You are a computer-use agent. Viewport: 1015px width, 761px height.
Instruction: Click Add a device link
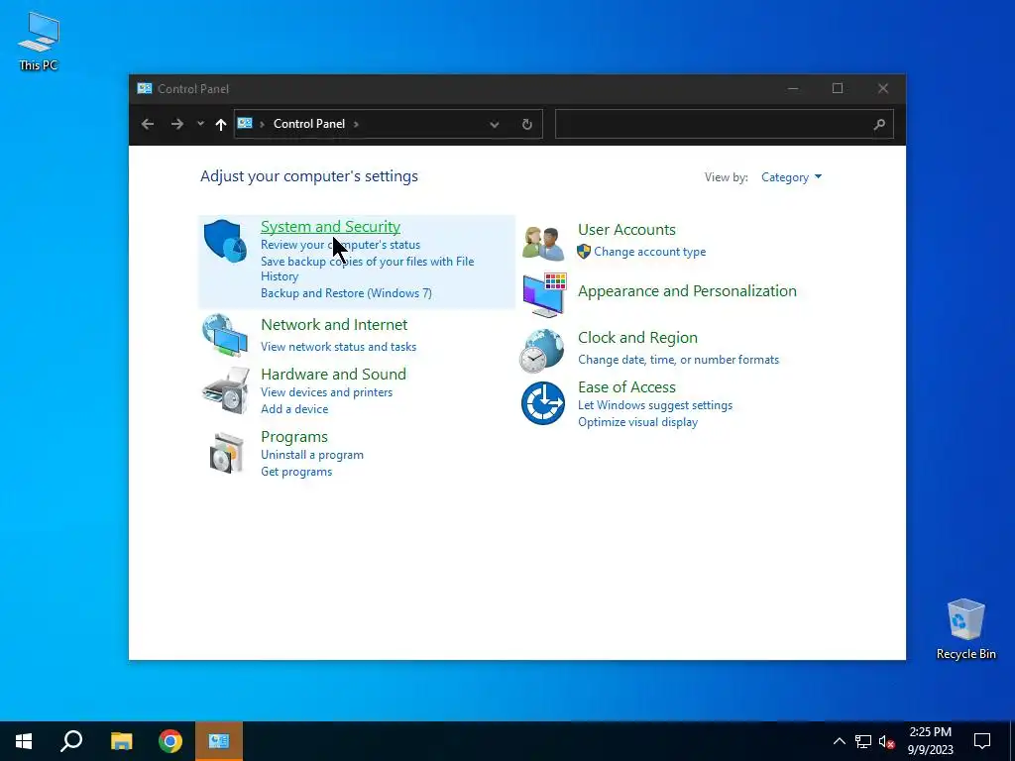click(294, 409)
